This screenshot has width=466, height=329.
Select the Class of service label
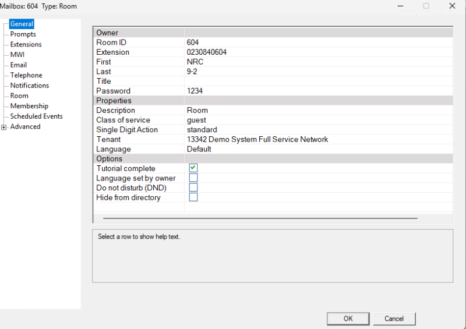tap(123, 120)
